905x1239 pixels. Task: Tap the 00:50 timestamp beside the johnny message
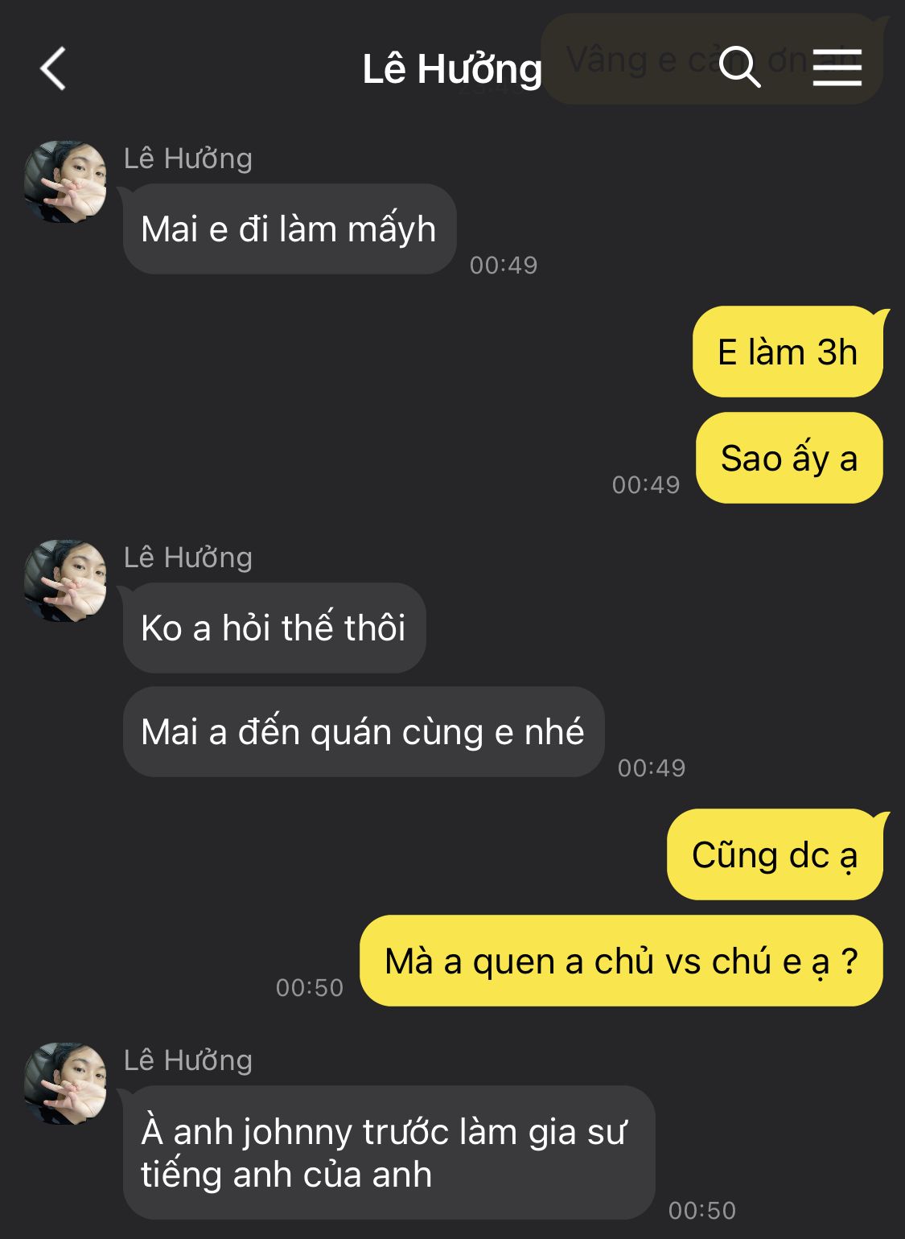(702, 1210)
